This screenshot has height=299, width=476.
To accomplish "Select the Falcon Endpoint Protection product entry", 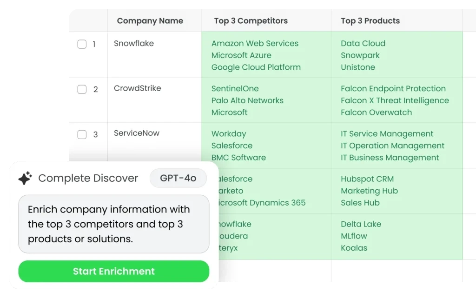I will click(393, 88).
